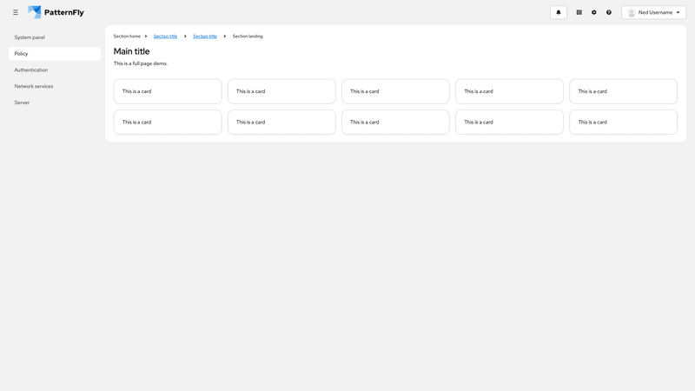The width and height of the screenshot is (695, 391).
Task: Click the PatternFly logo
Action: [x=56, y=12]
